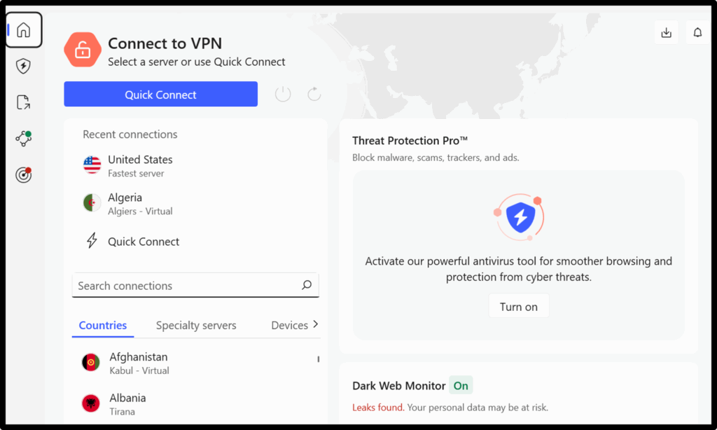This screenshot has width=717, height=430.
Task: Open the search connections magnifier
Action: click(307, 285)
